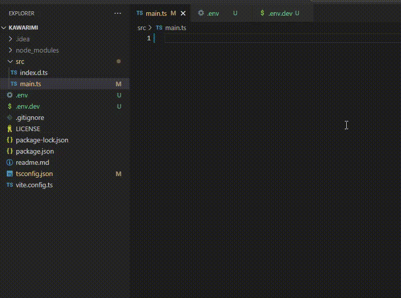Image resolution: width=401 pixels, height=298 pixels.
Task: Open the Explorer more actions ellipsis
Action: (x=118, y=13)
